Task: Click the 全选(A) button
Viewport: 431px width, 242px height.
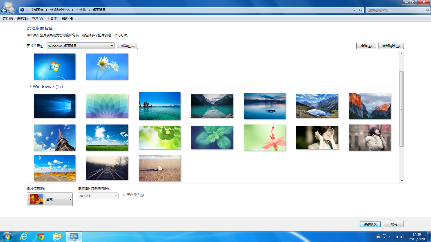Action: [x=366, y=46]
